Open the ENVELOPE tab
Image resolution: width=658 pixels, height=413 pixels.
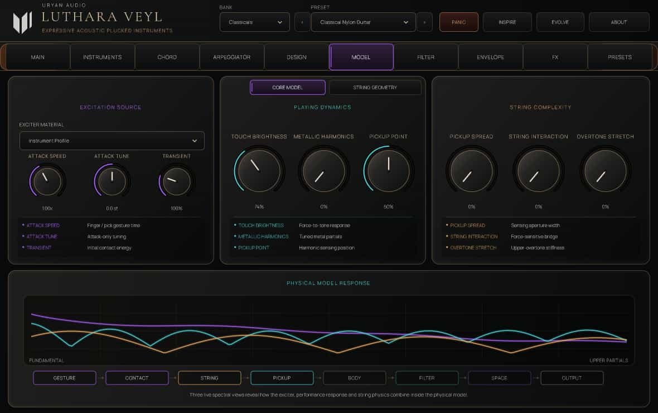490,57
